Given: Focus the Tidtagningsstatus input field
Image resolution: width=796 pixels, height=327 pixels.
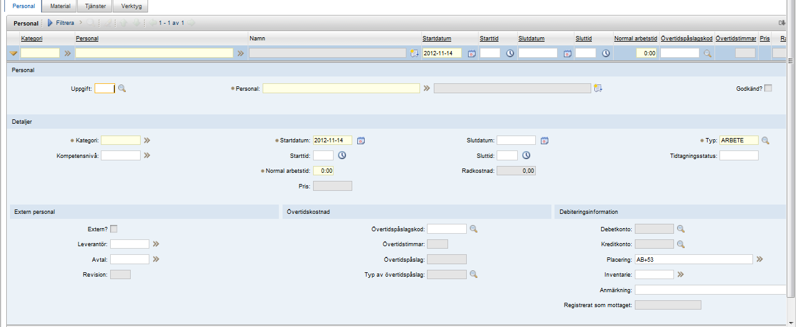Looking at the screenshot, I should click(739, 155).
